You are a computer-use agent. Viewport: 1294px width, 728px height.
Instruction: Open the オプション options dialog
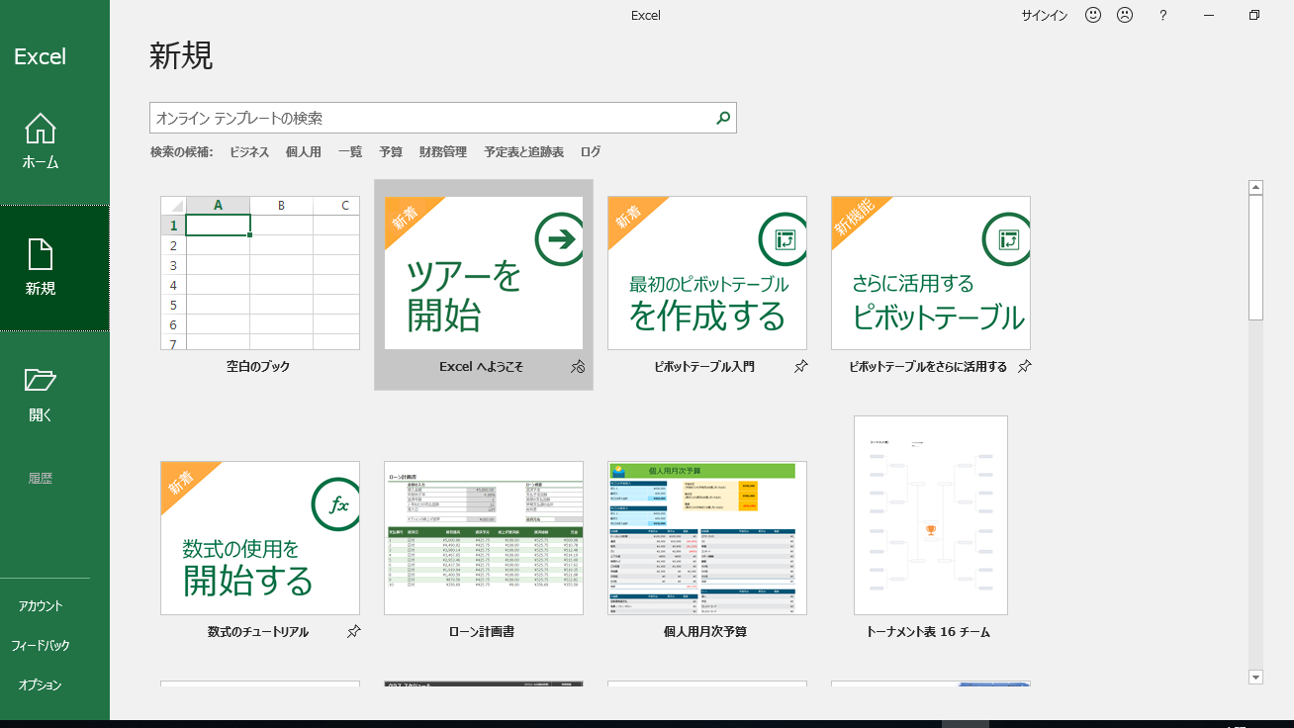tap(41, 685)
